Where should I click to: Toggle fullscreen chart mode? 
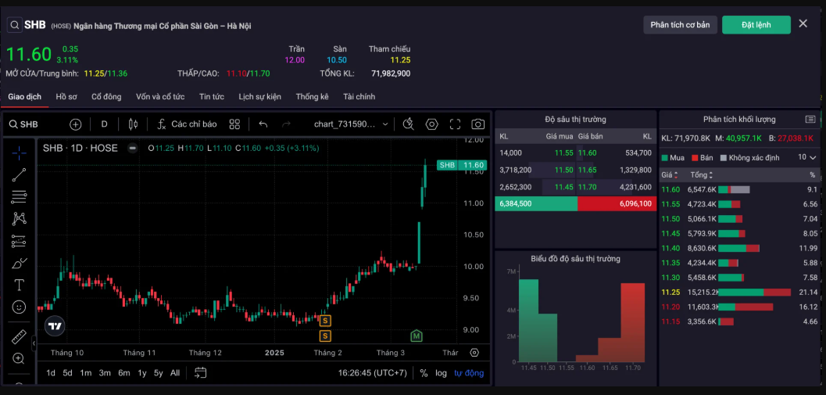click(455, 124)
